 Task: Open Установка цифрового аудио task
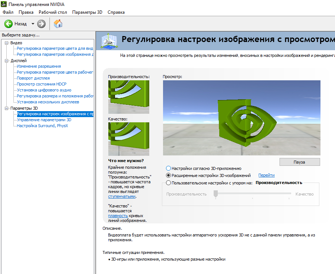point(44,90)
